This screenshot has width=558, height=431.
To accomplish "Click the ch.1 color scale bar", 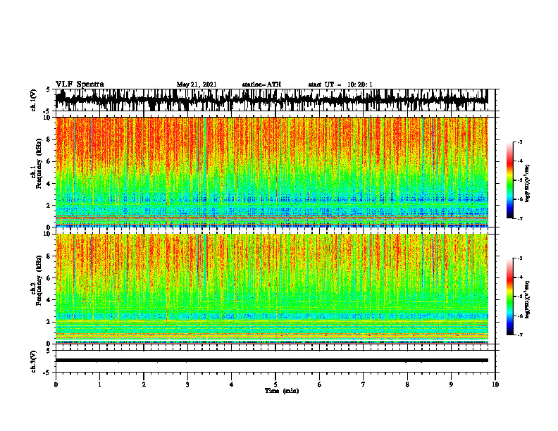I will coord(509,180).
